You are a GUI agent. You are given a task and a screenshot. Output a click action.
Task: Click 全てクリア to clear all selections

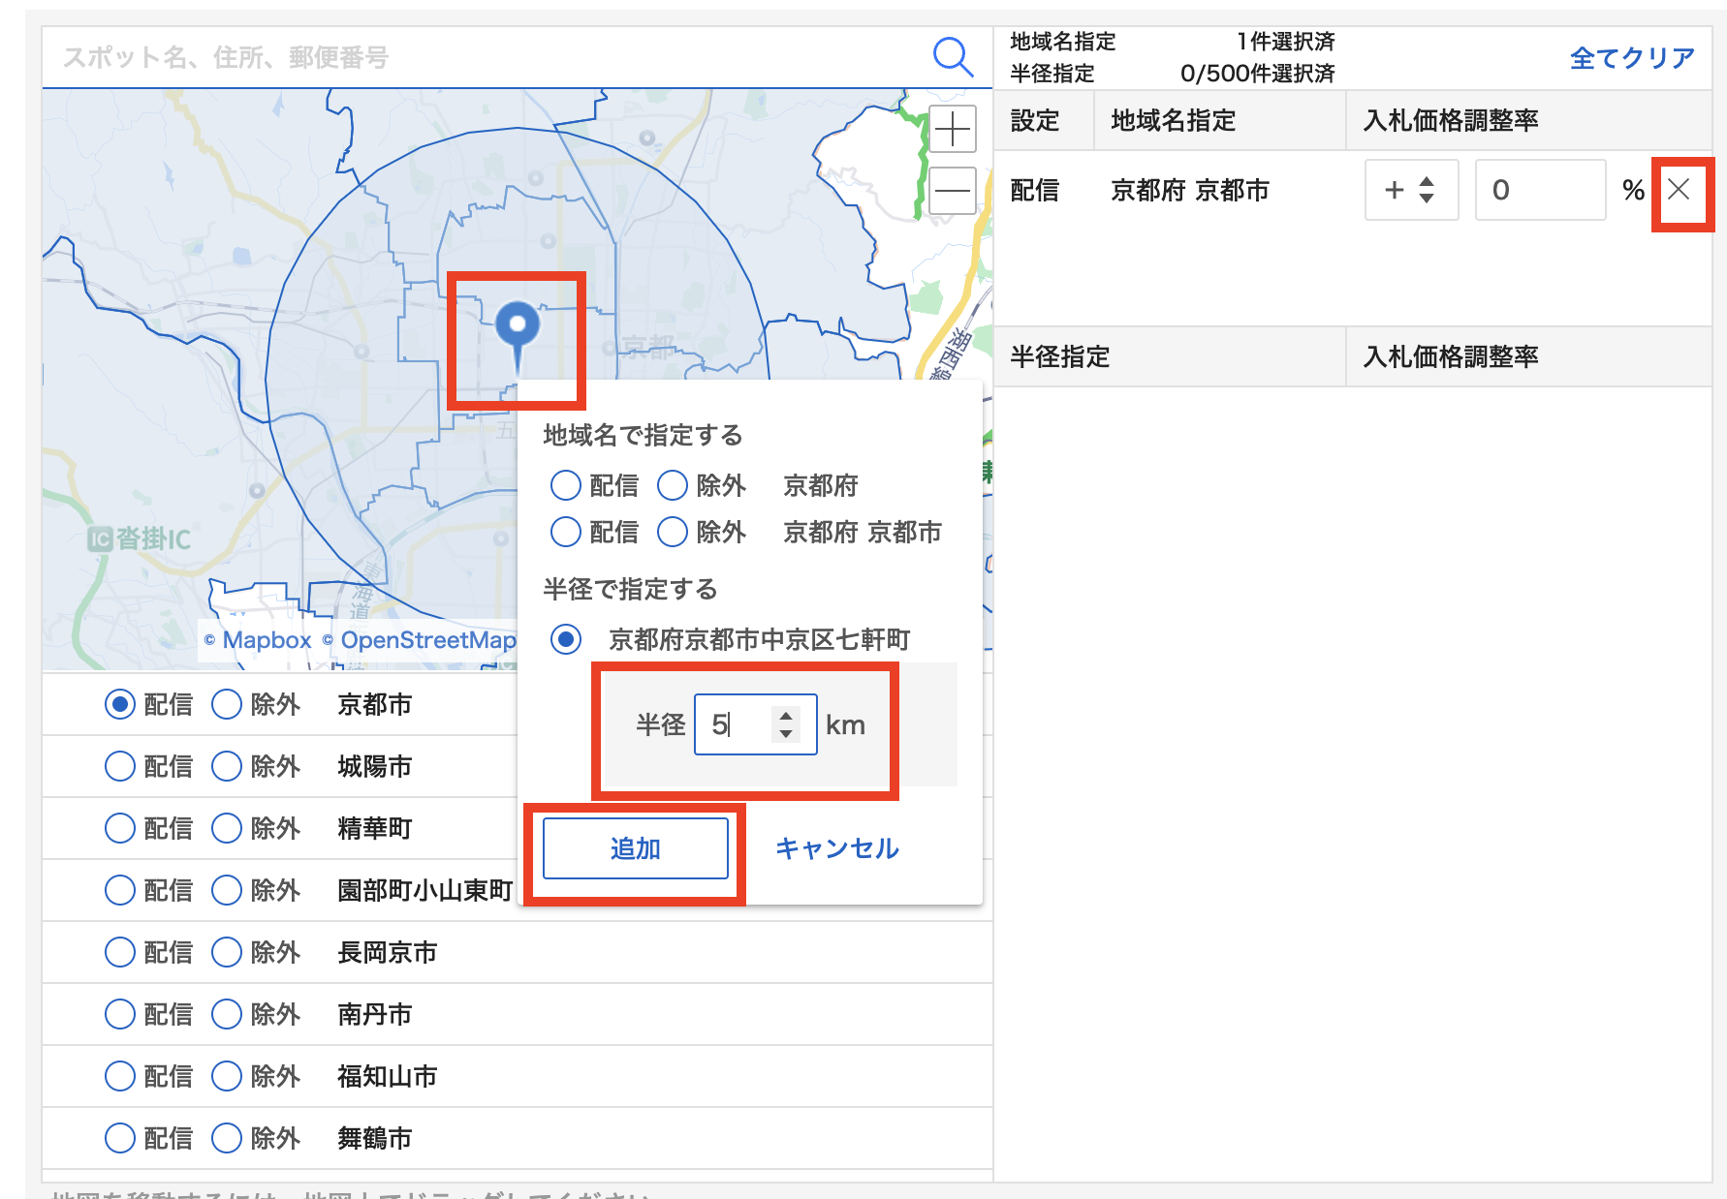tap(1631, 58)
